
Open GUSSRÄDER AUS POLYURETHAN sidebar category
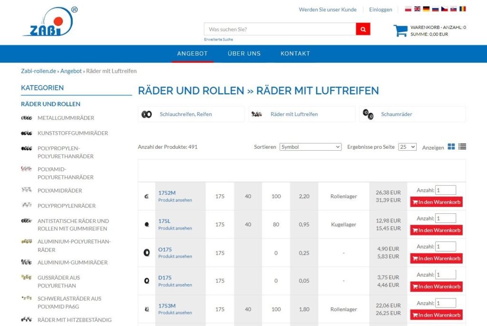click(58, 282)
